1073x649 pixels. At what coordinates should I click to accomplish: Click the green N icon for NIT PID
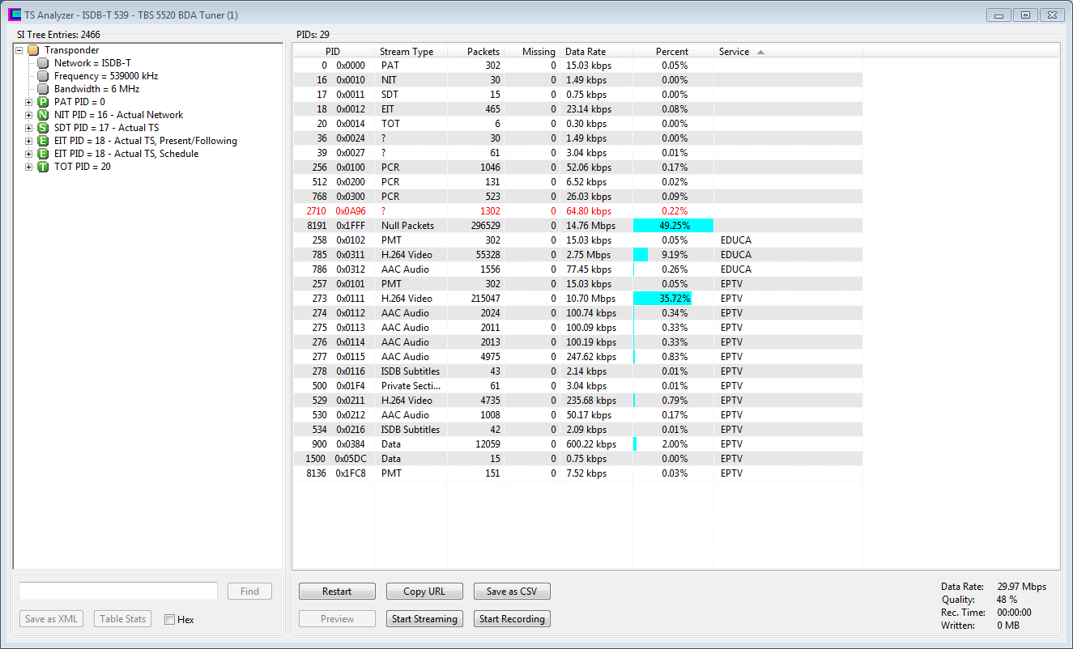[x=43, y=115]
